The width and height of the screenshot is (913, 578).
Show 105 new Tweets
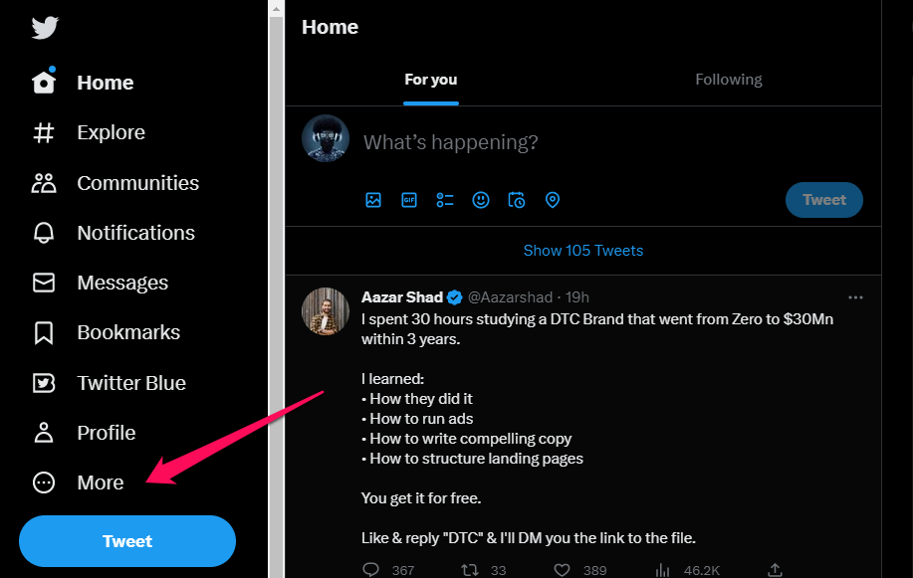583,251
